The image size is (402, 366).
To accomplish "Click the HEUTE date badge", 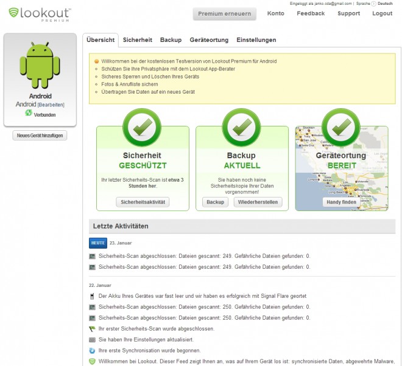I will [98, 243].
